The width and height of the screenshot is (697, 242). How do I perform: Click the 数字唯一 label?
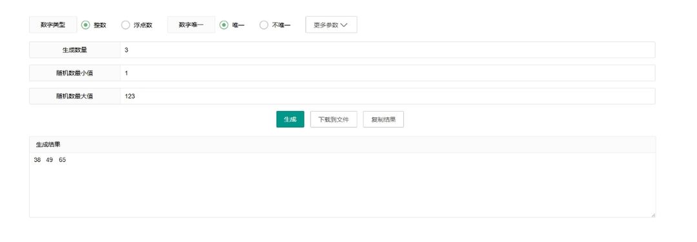pyautogui.click(x=191, y=25)
